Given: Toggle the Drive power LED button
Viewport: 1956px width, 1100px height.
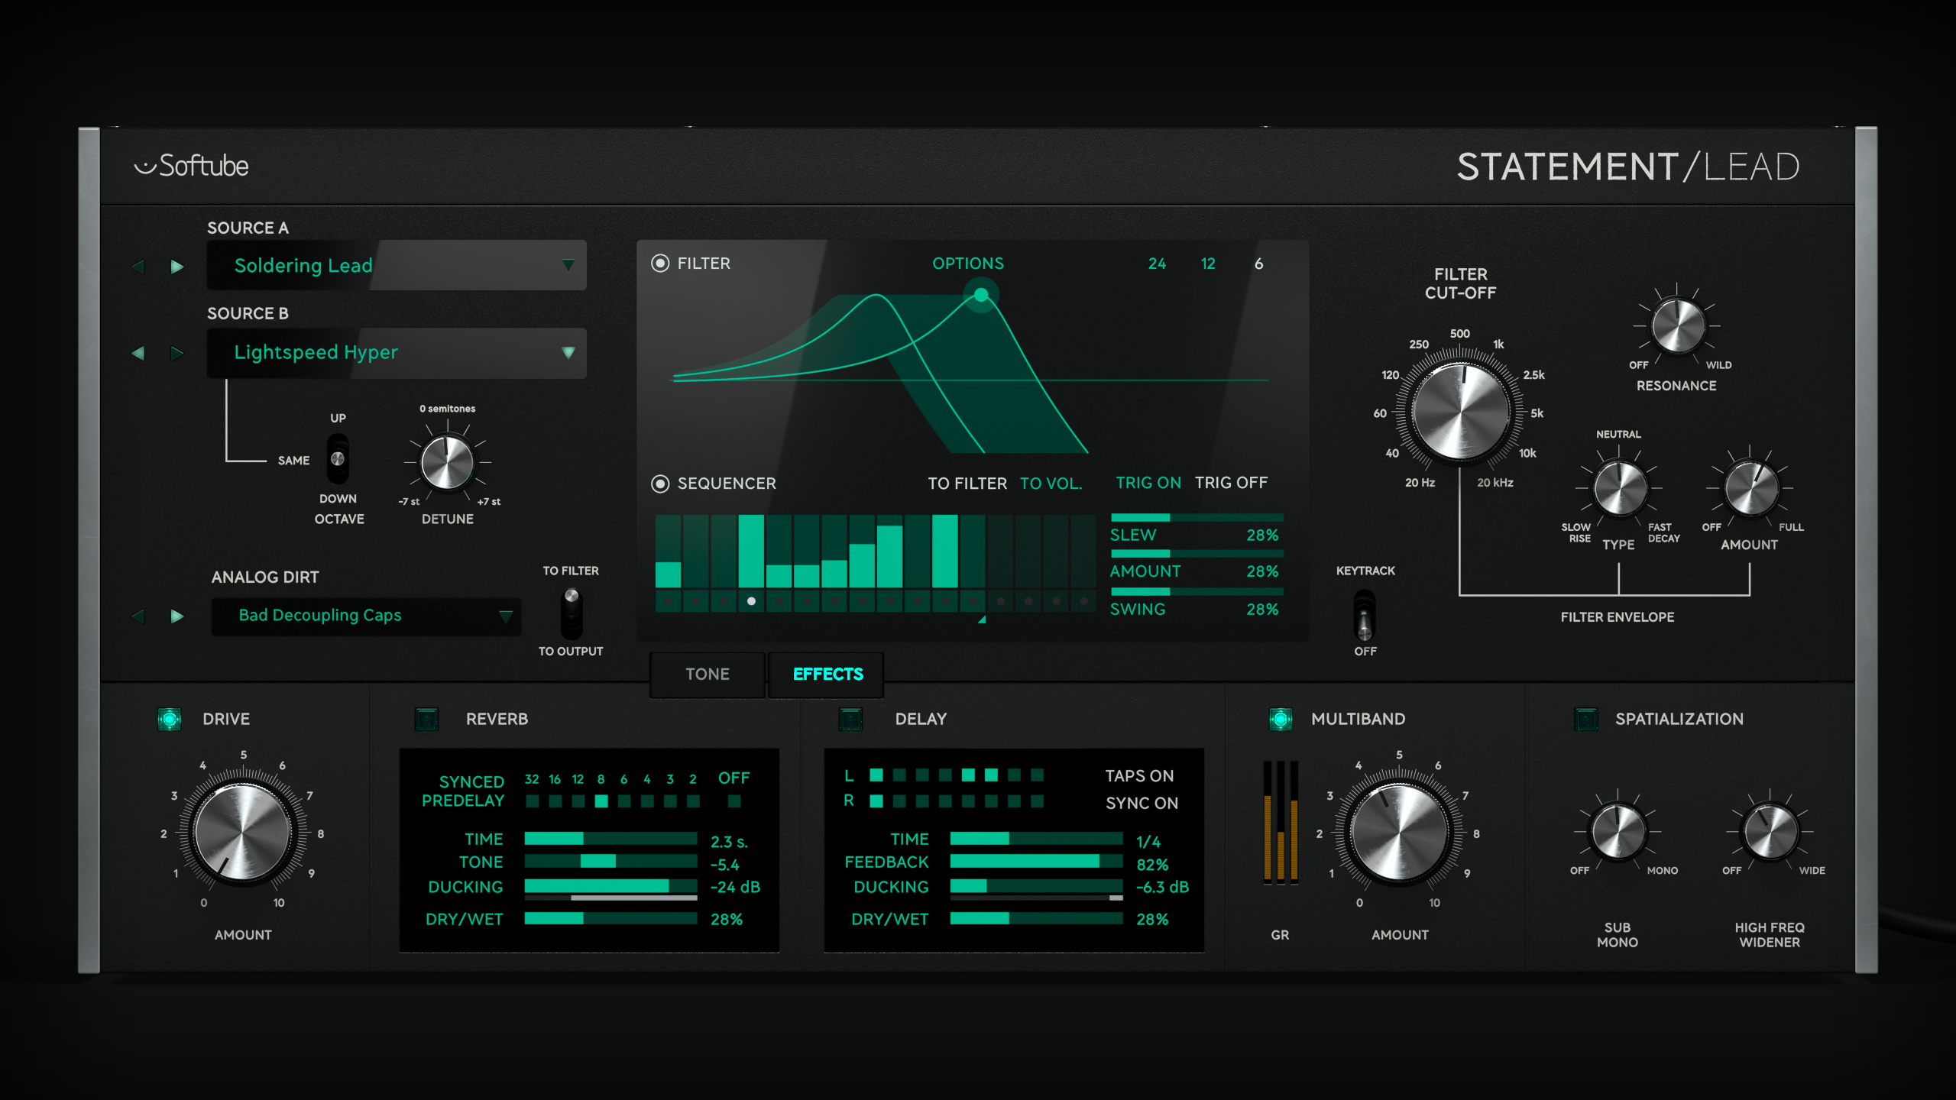Looking at the screenshot, I should [x=170, y=719].
